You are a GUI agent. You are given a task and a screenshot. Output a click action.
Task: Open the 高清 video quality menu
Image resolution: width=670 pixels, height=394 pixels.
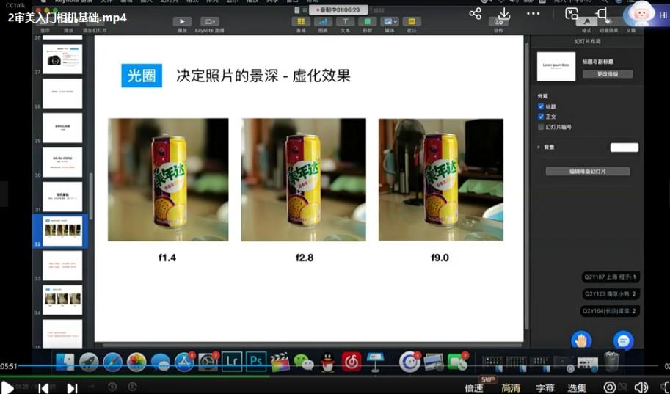pyautogui.click(x=510, y=388)
